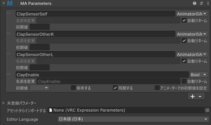The image size is (211, 125).
Task: Open the MA Parameters help icon
Action: [x=194, y=3]
